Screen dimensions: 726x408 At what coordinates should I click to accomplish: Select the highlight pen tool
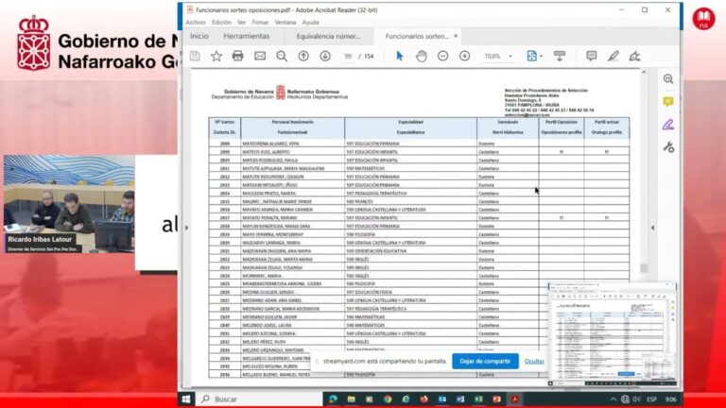[x=613, y=56]
